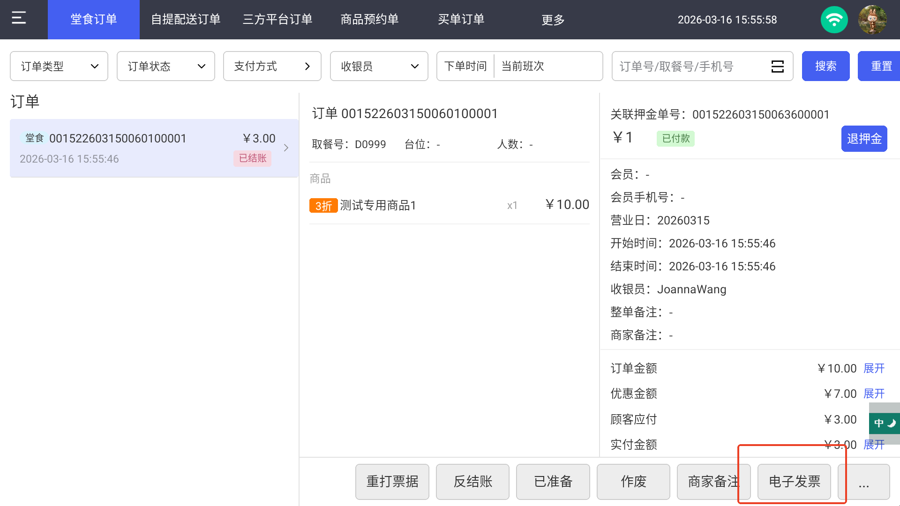
Task: Expand the 订单状态 dropdown
Action: coord(166,67)
